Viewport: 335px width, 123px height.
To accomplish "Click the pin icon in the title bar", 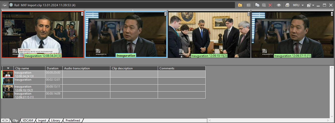I will click(5, 5).
